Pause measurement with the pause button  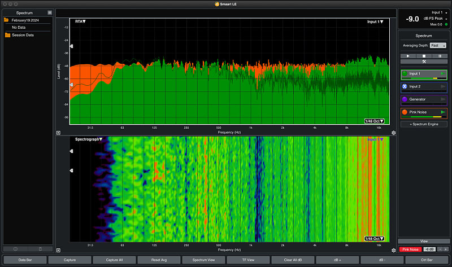click(440, 56)
